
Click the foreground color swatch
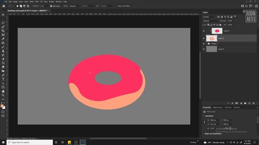coord(2,106)
